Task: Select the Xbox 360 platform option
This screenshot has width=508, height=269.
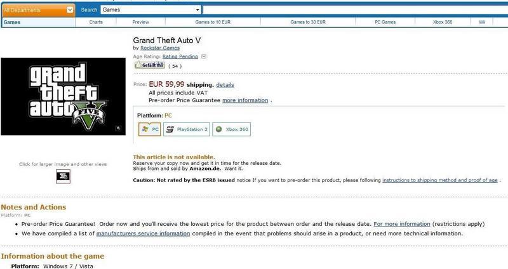Action: pyautogui.click(x=231, y=129)
